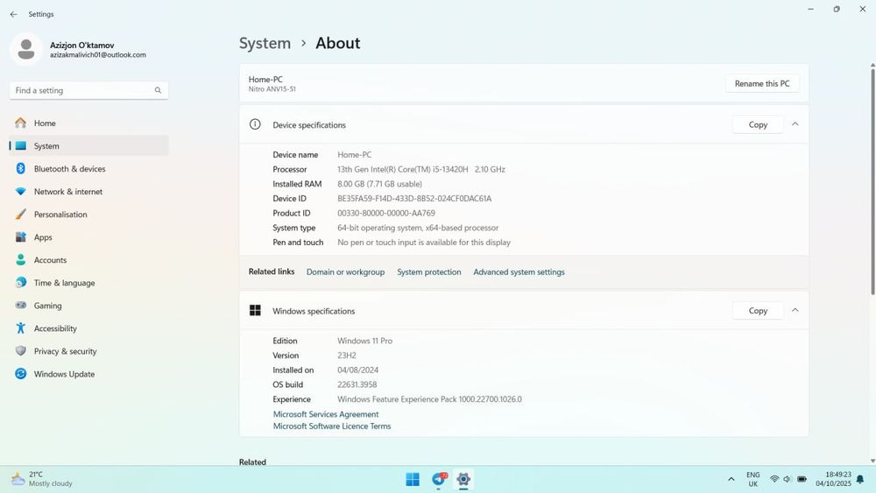Select Bluetooth & devices in sidebar
This screenshot has width=876, height=493.
click(x=88, y=169)
